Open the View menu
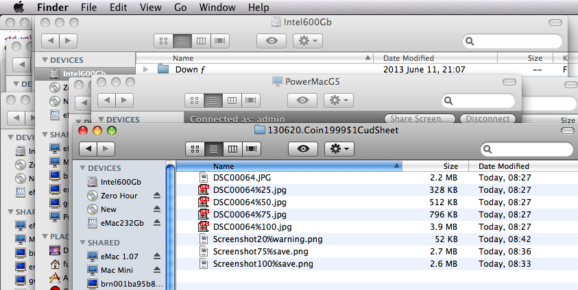 click(150, 7)
